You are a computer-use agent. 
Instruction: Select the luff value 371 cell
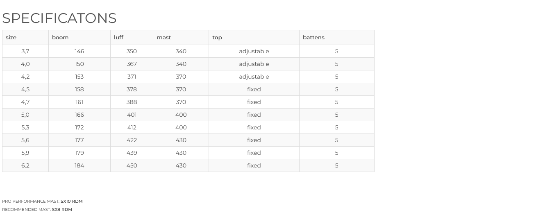click(132, 77)
